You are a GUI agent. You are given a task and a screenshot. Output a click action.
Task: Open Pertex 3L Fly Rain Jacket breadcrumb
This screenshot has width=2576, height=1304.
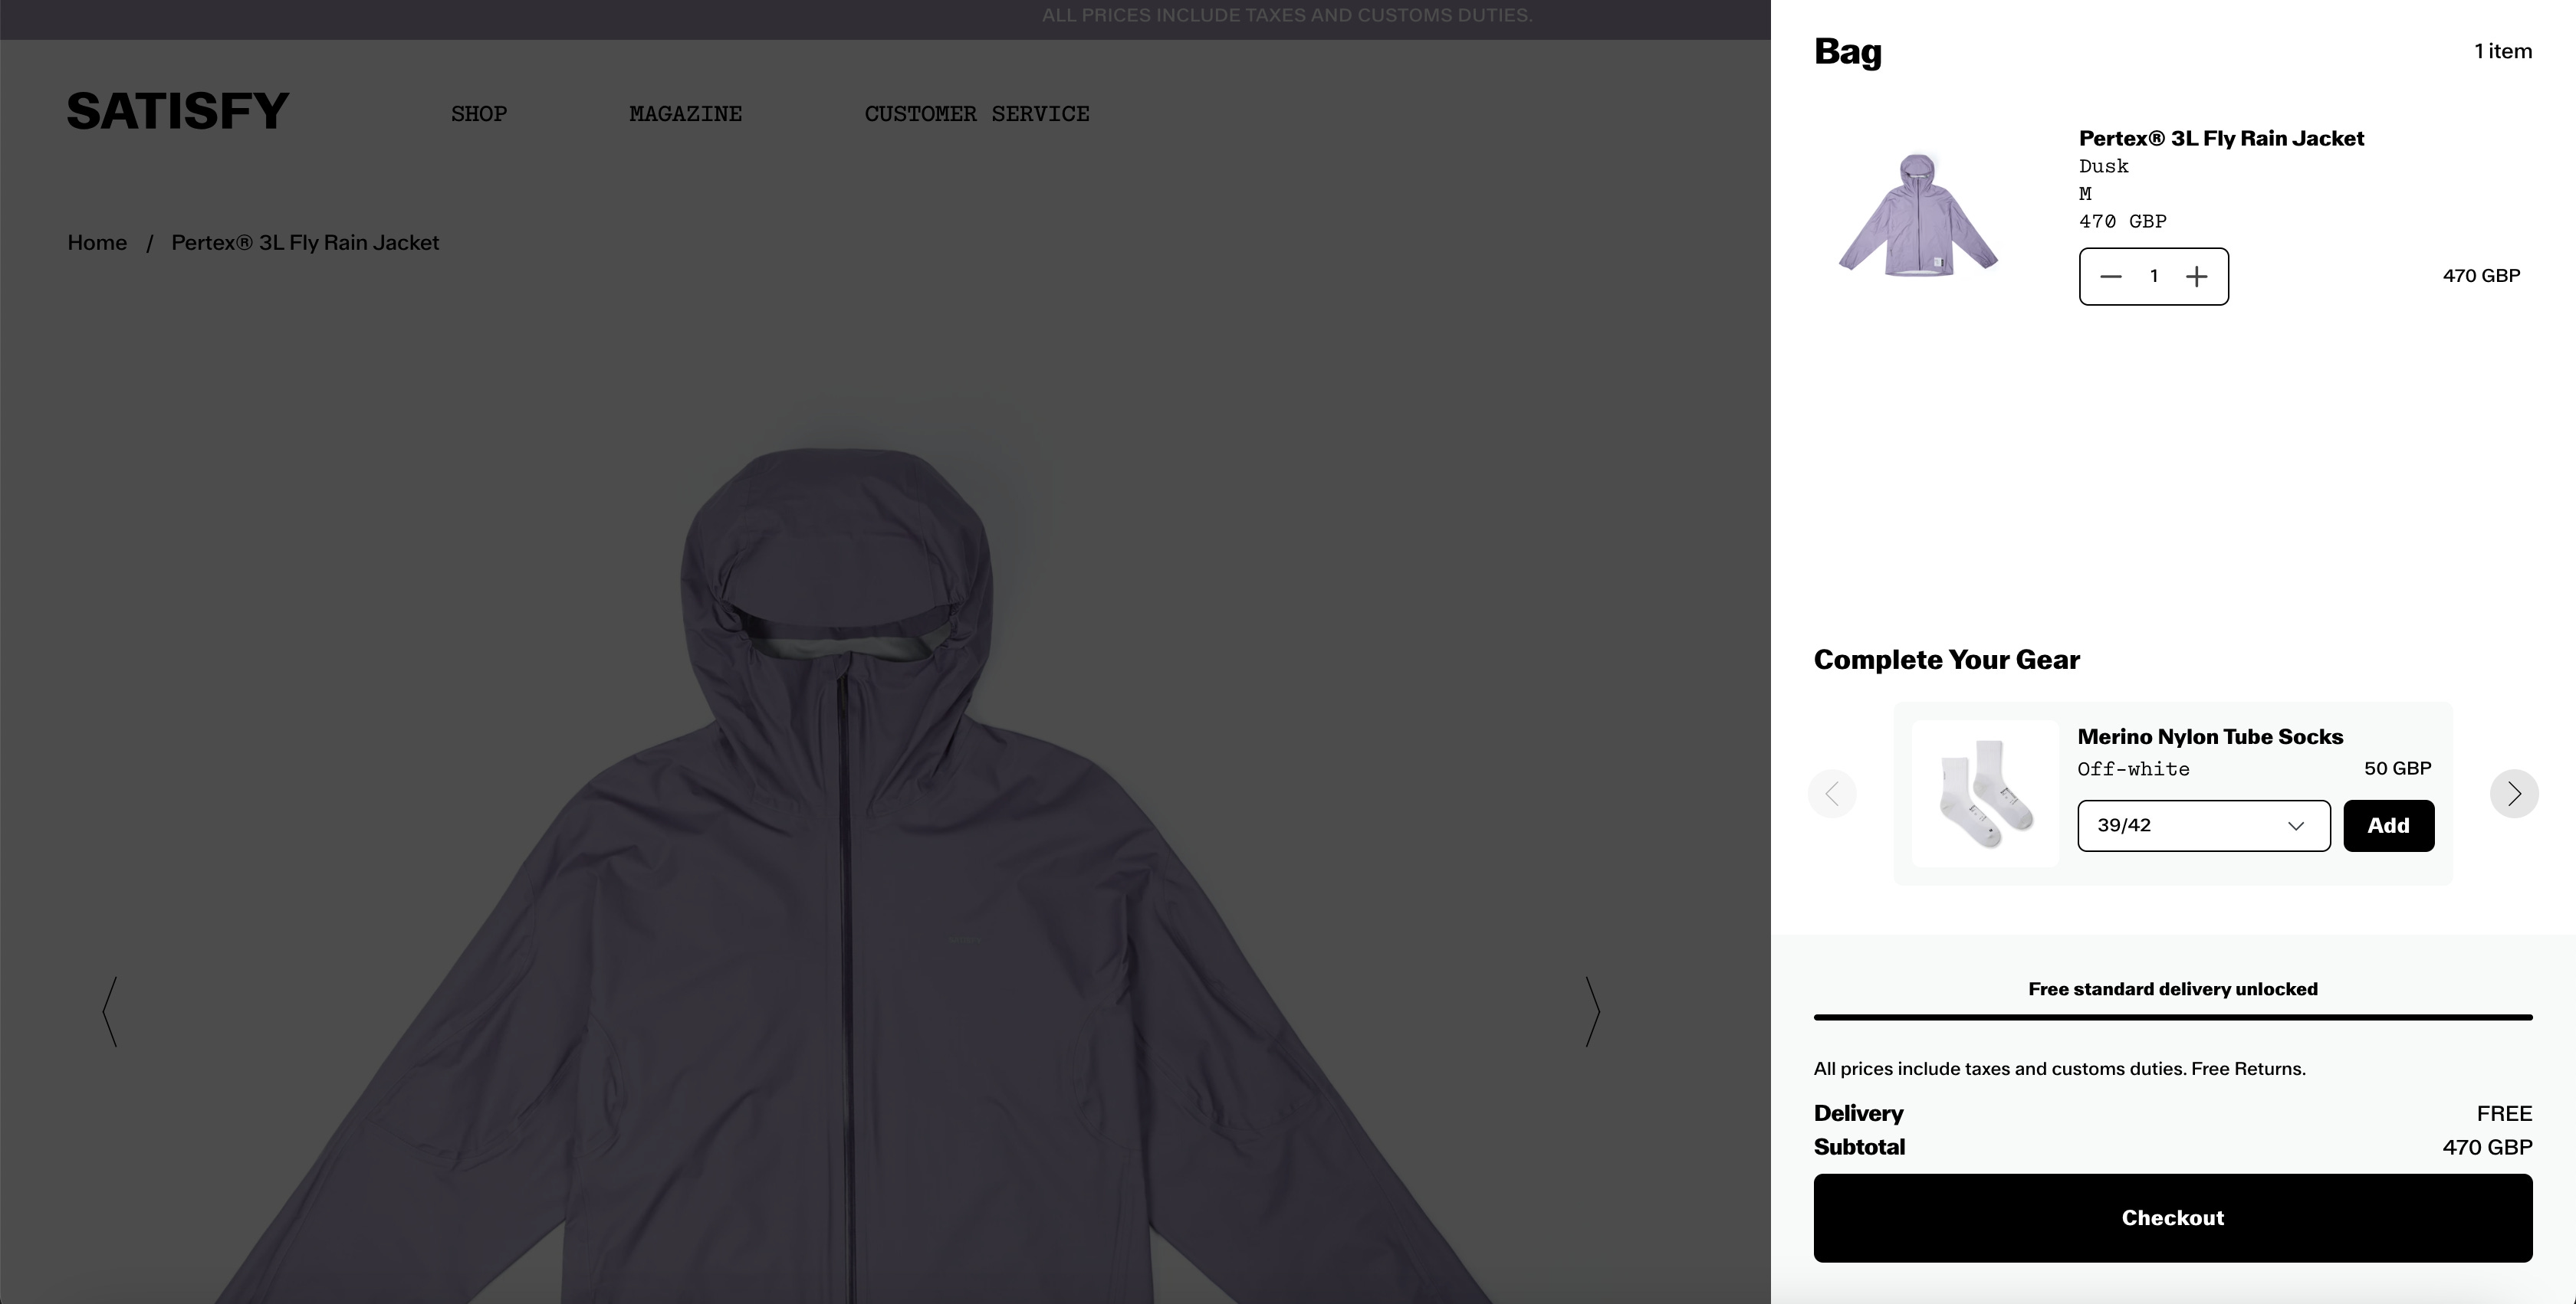pos(305,243)
